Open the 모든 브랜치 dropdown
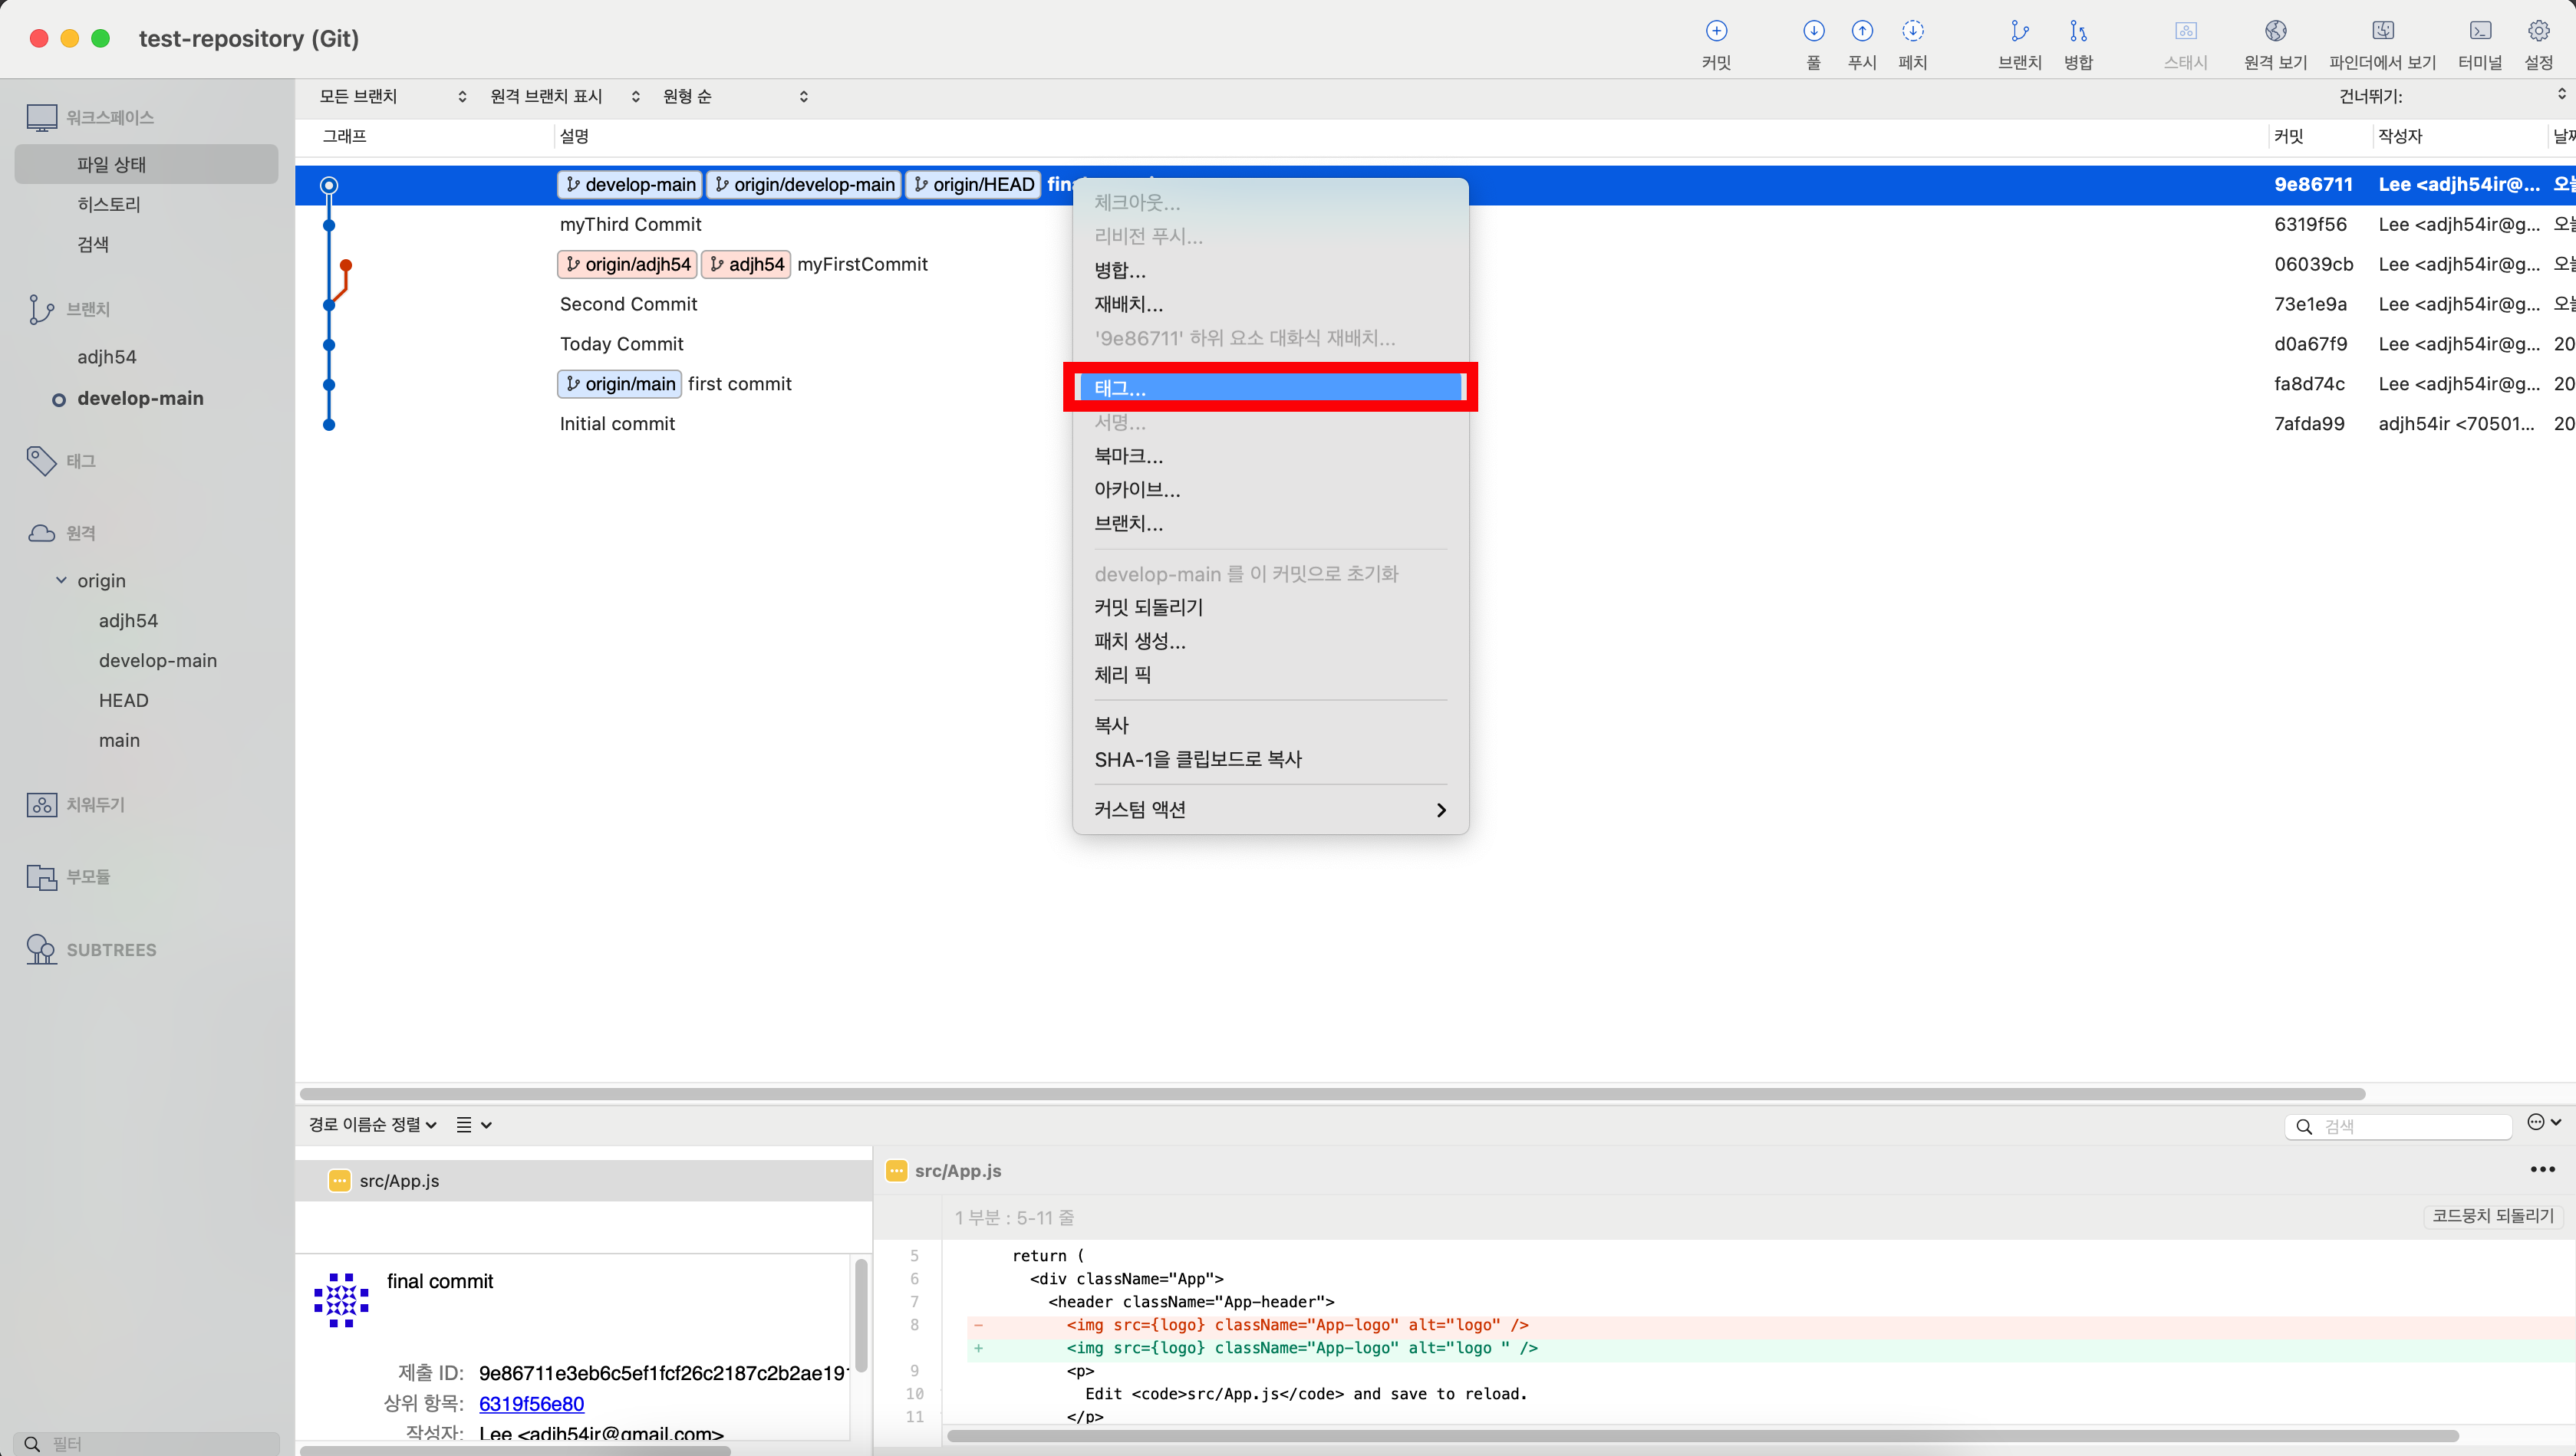Image resolution: width=2576 pixels, height=1456 pixels. [x=391, y=97]
